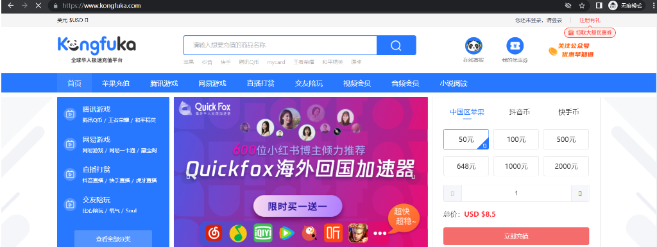Open the USD currency dropdown
657x247 pixels.
[x=73, y=20]
